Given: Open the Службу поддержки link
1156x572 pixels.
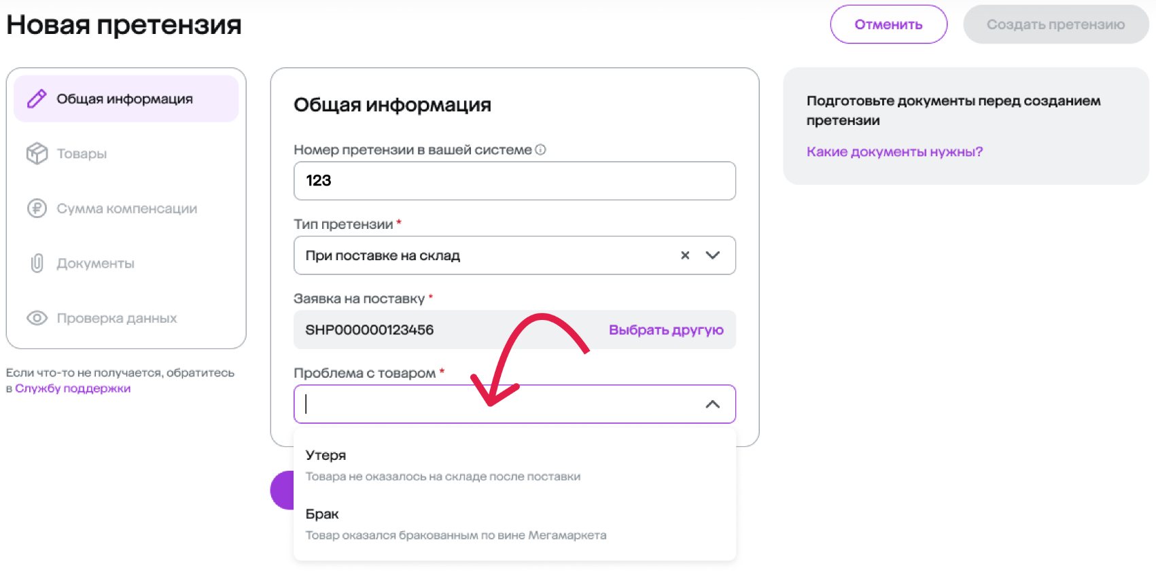Looking at the screenshot, I should point(73,389).
